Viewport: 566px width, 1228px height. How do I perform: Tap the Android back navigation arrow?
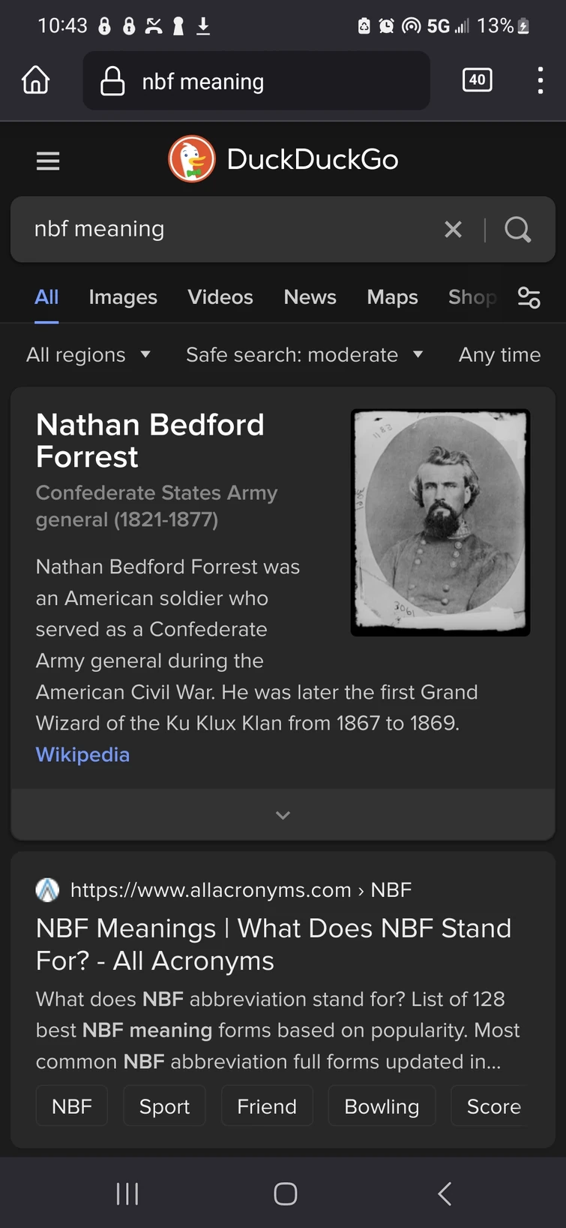(445, 1193)
